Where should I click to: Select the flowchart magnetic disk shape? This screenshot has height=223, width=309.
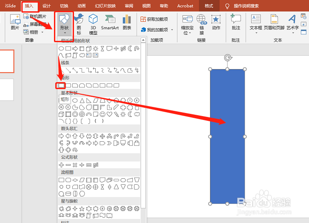click(68, 194)
